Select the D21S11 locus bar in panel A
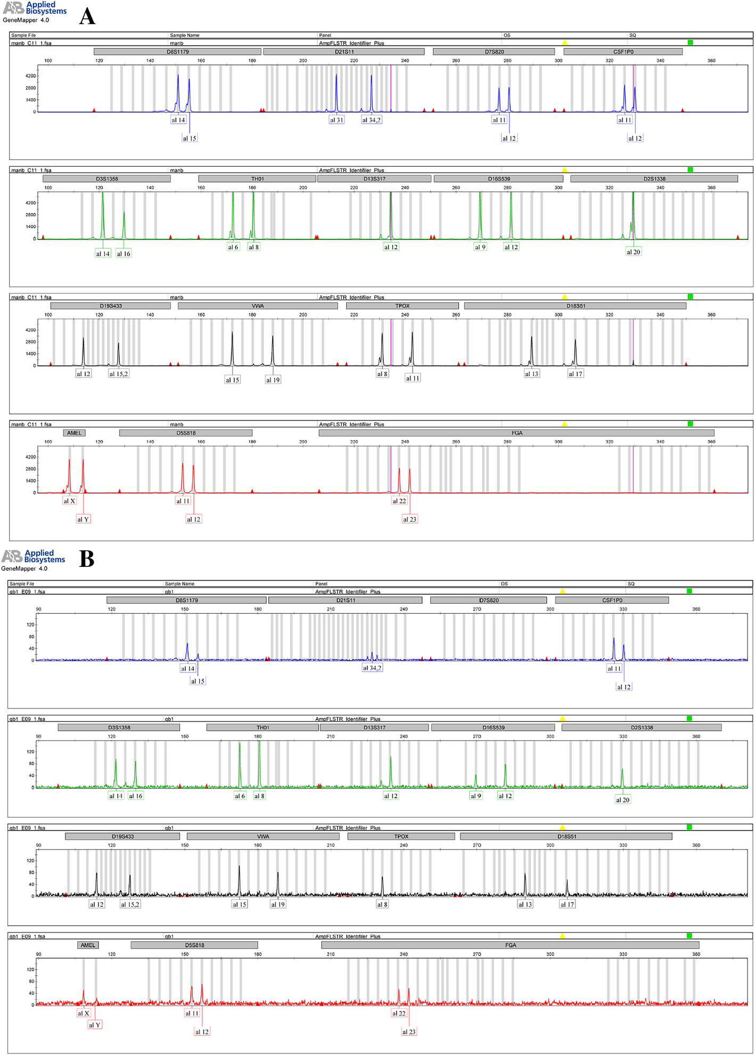Viewport: 755px width, 1055px height. [344, 52]
